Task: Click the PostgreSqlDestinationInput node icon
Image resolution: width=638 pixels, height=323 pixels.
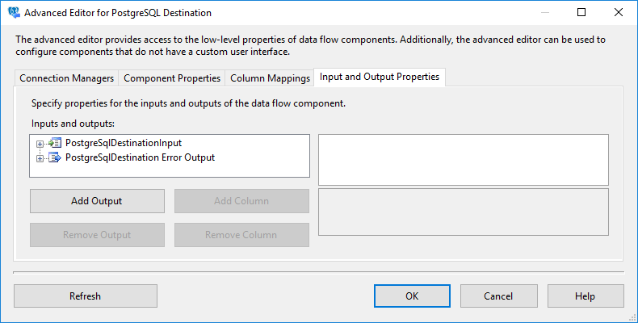Action: tap(54, 143)
